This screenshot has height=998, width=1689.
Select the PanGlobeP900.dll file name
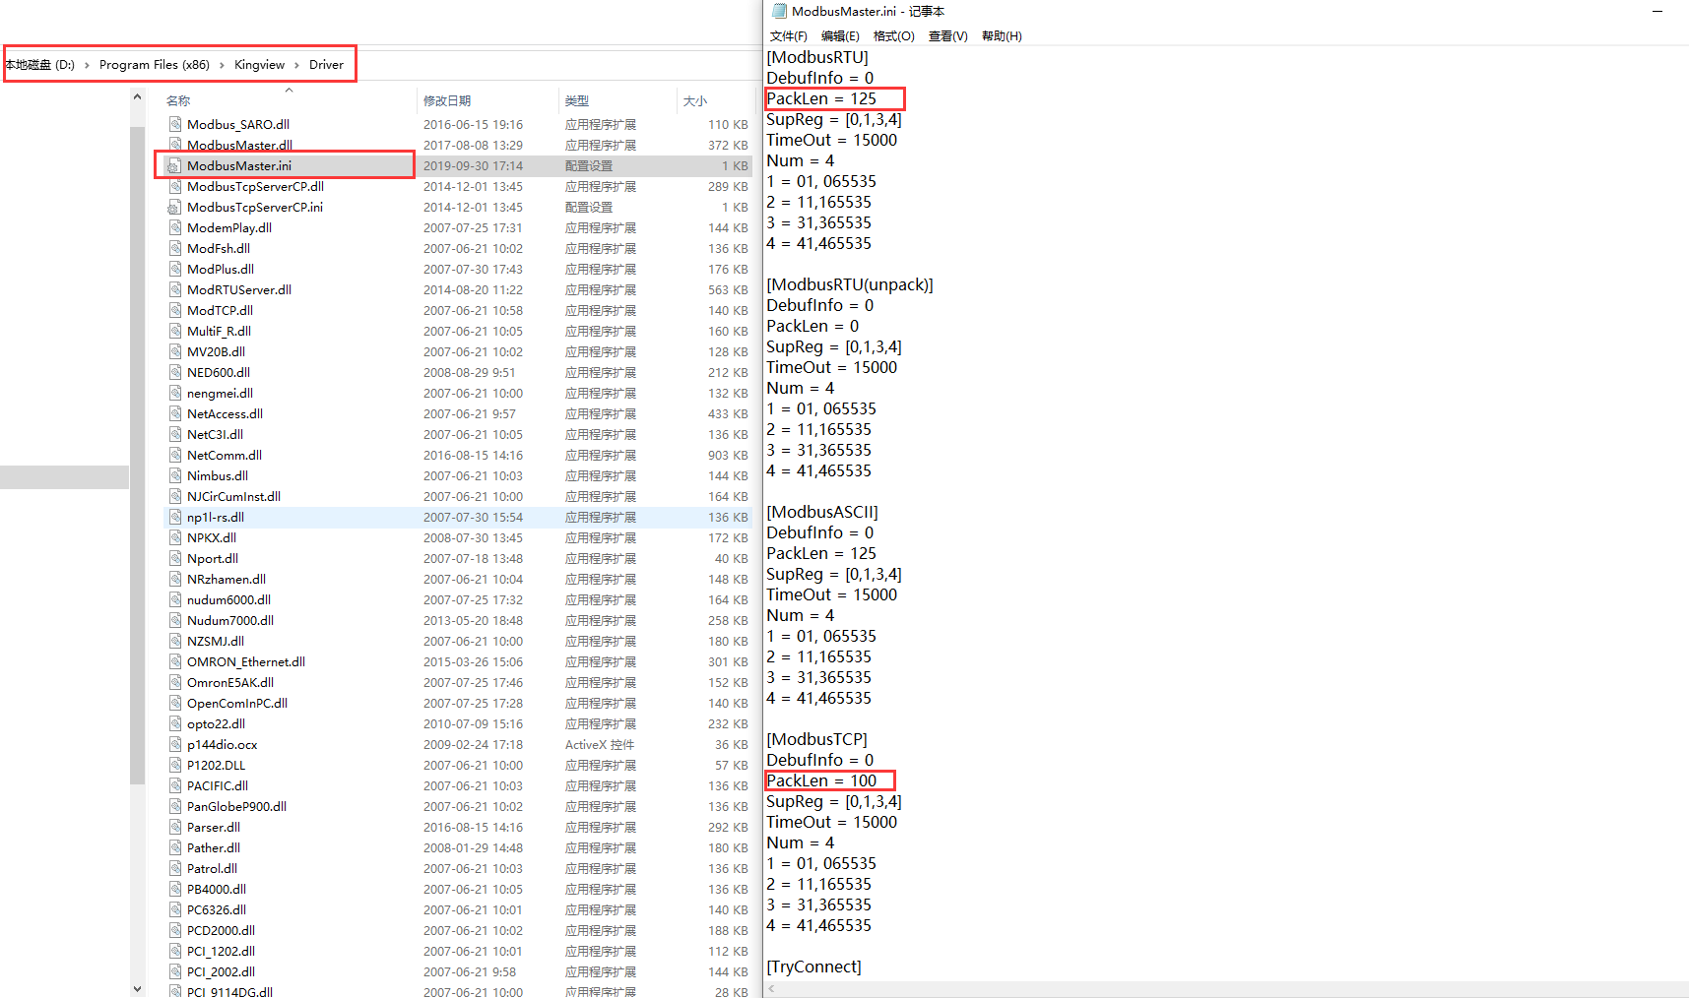pos(237,806)
